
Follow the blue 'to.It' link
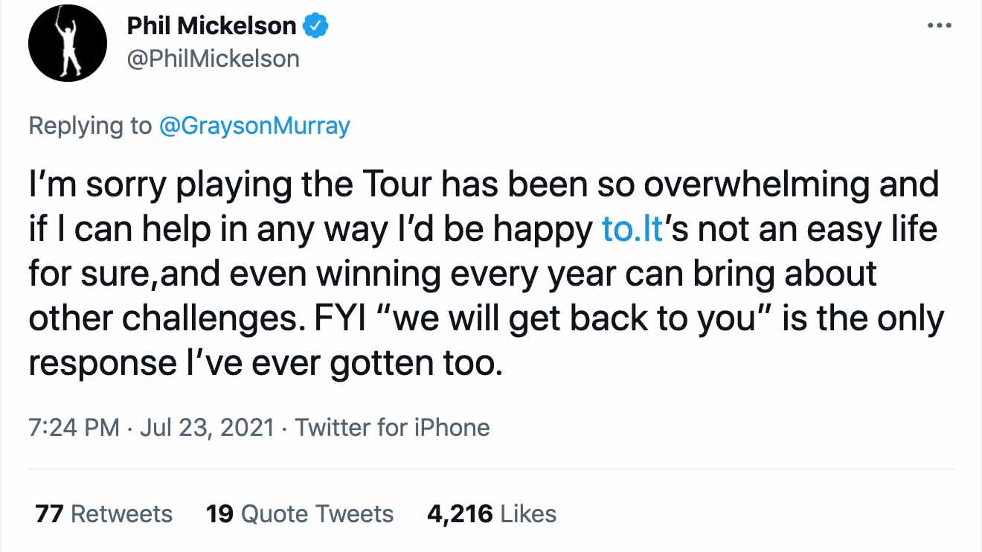(x=632, y=231)
